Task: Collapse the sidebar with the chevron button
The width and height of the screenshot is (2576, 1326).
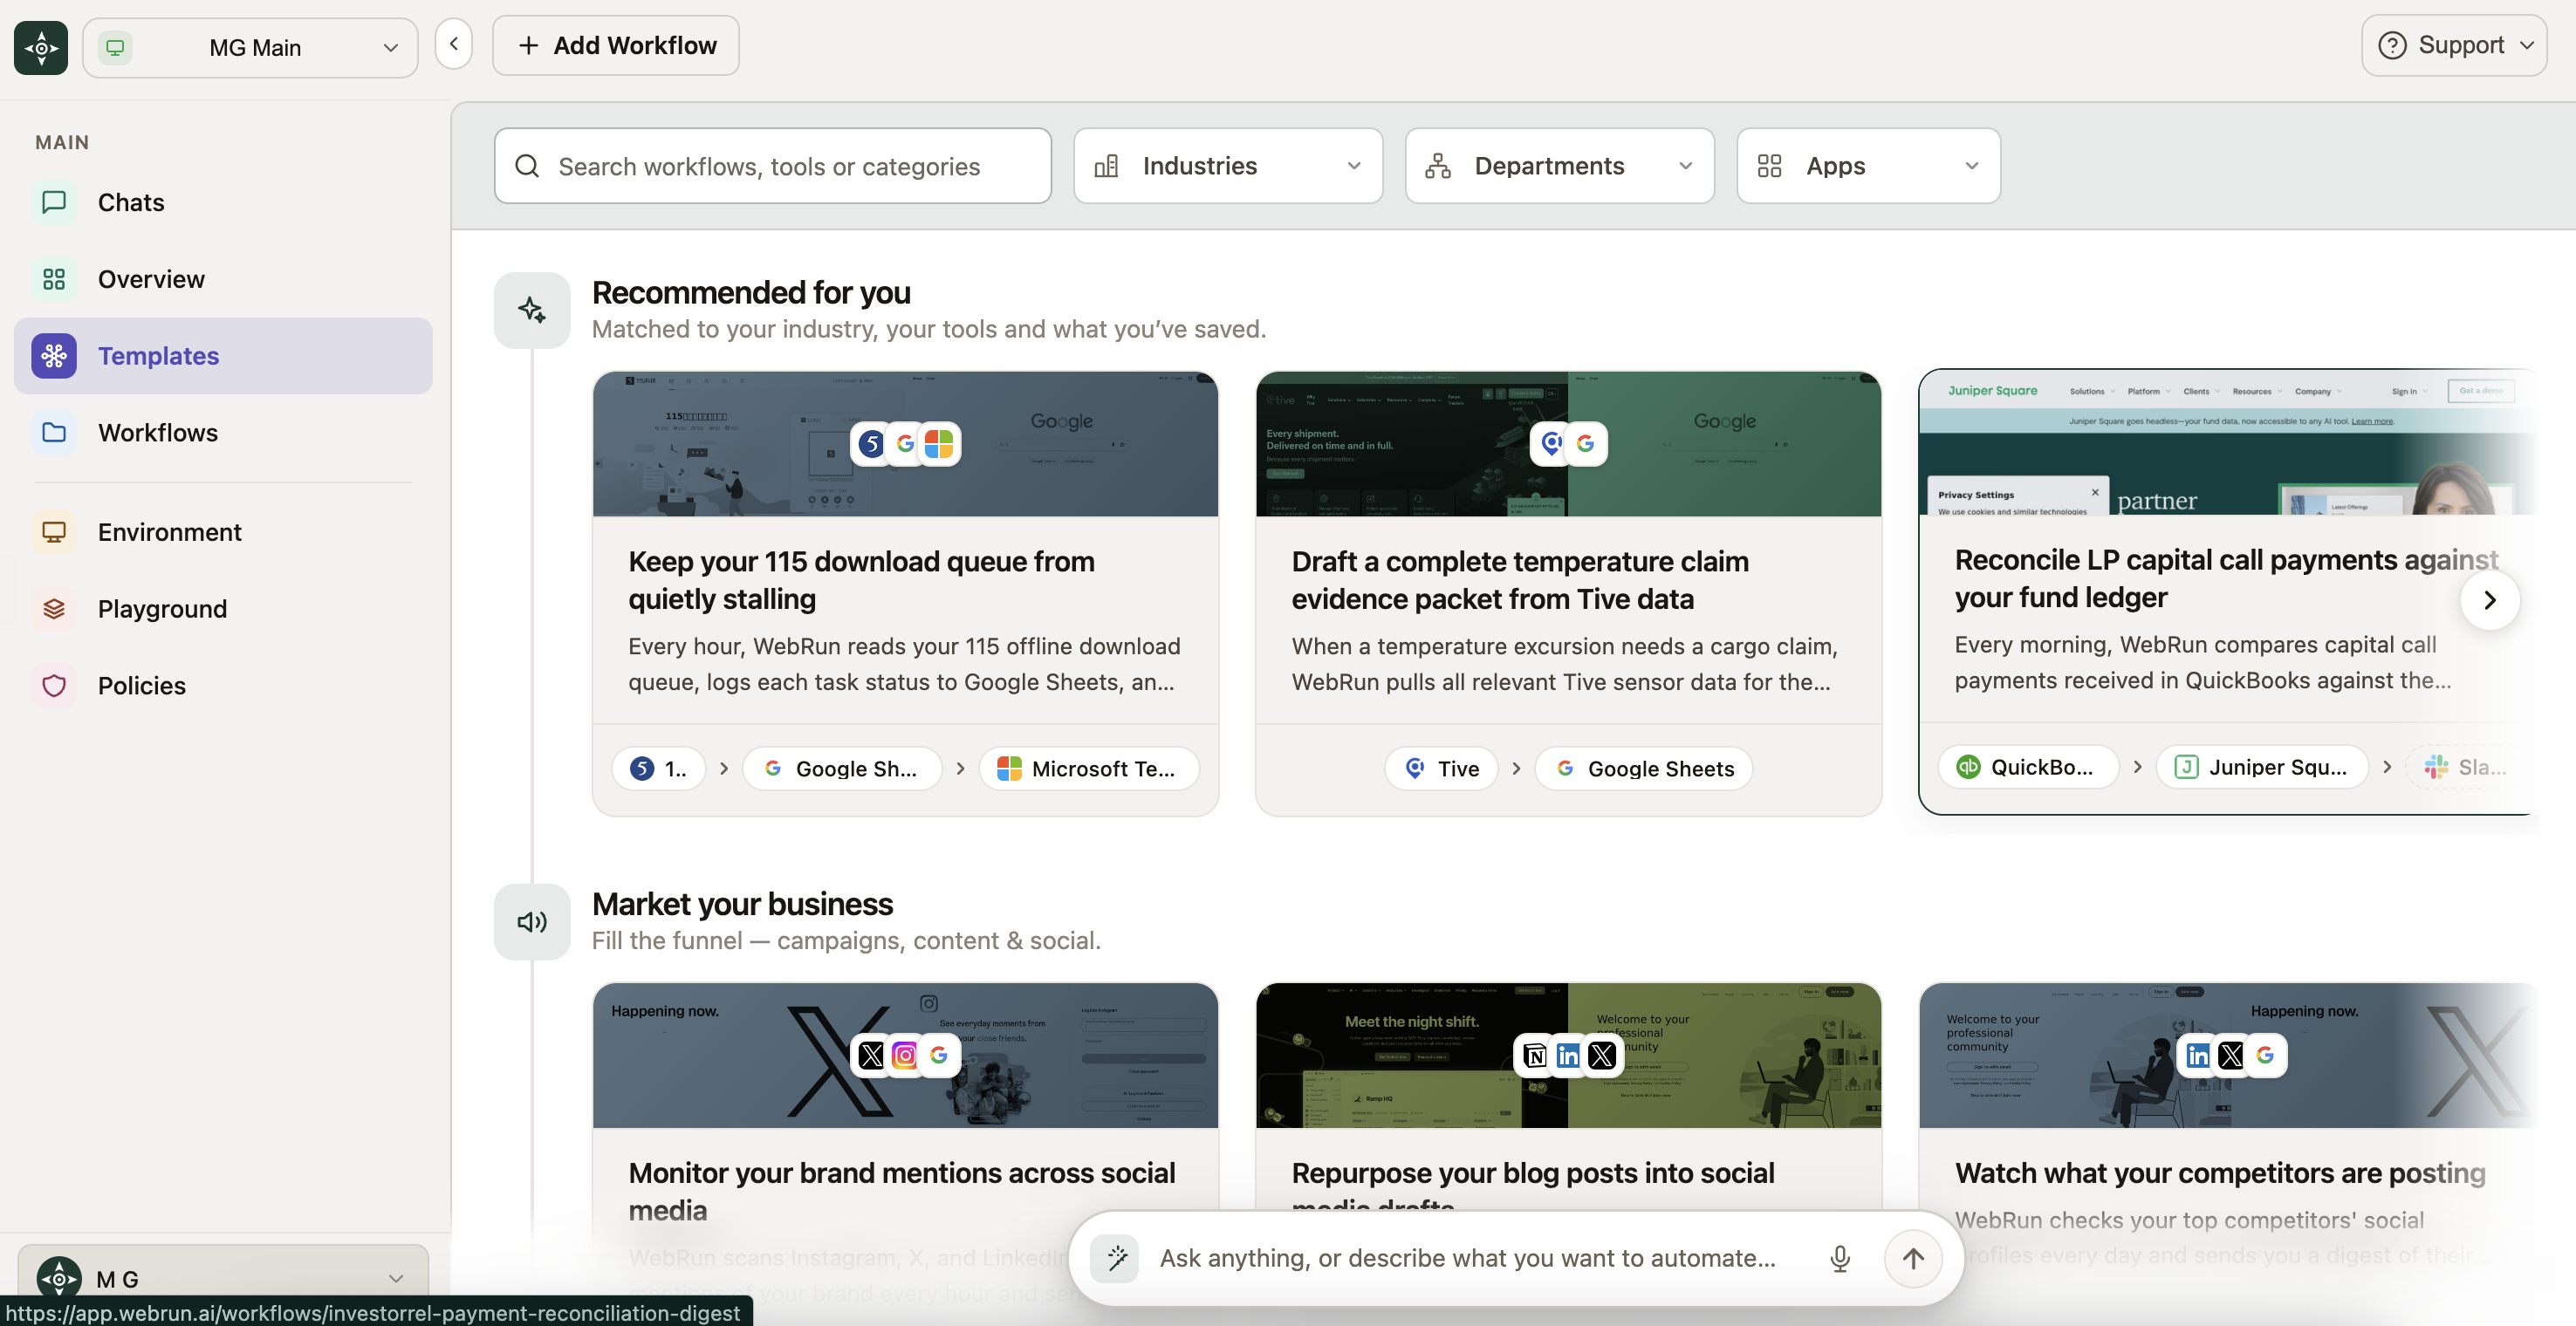Action: point(454,44)
